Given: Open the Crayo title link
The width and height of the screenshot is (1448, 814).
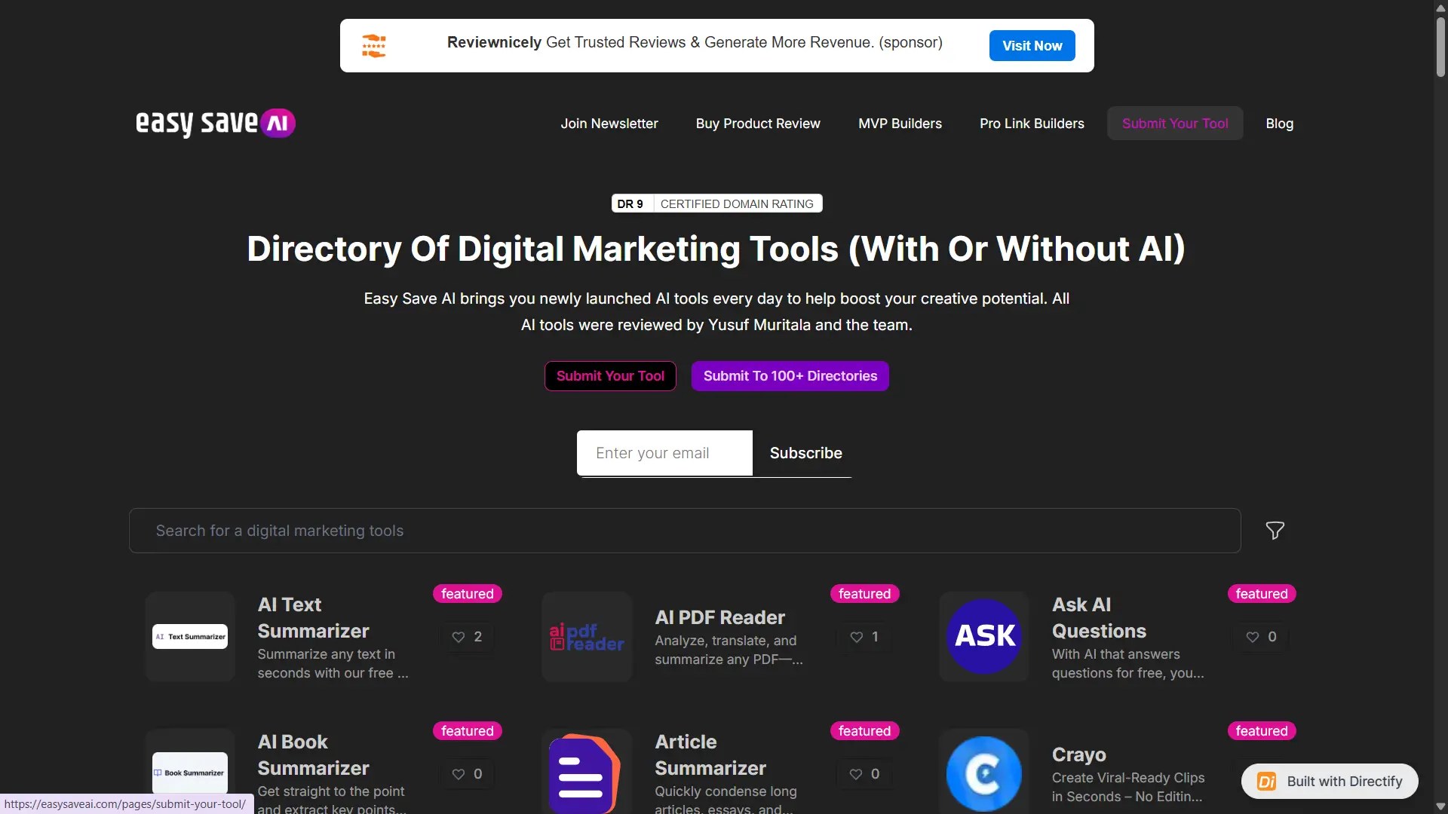Looking at the screenshot, I should pos(1078,754).
